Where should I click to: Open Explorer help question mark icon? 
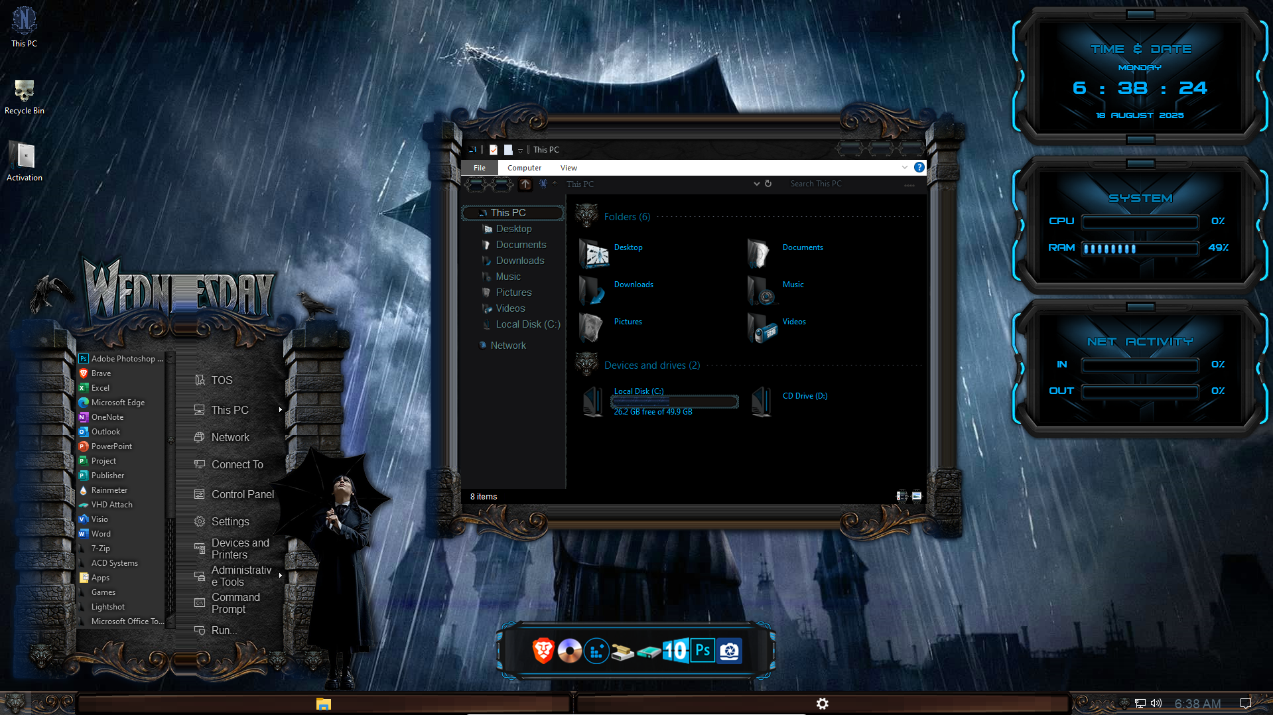coord(919,167)
